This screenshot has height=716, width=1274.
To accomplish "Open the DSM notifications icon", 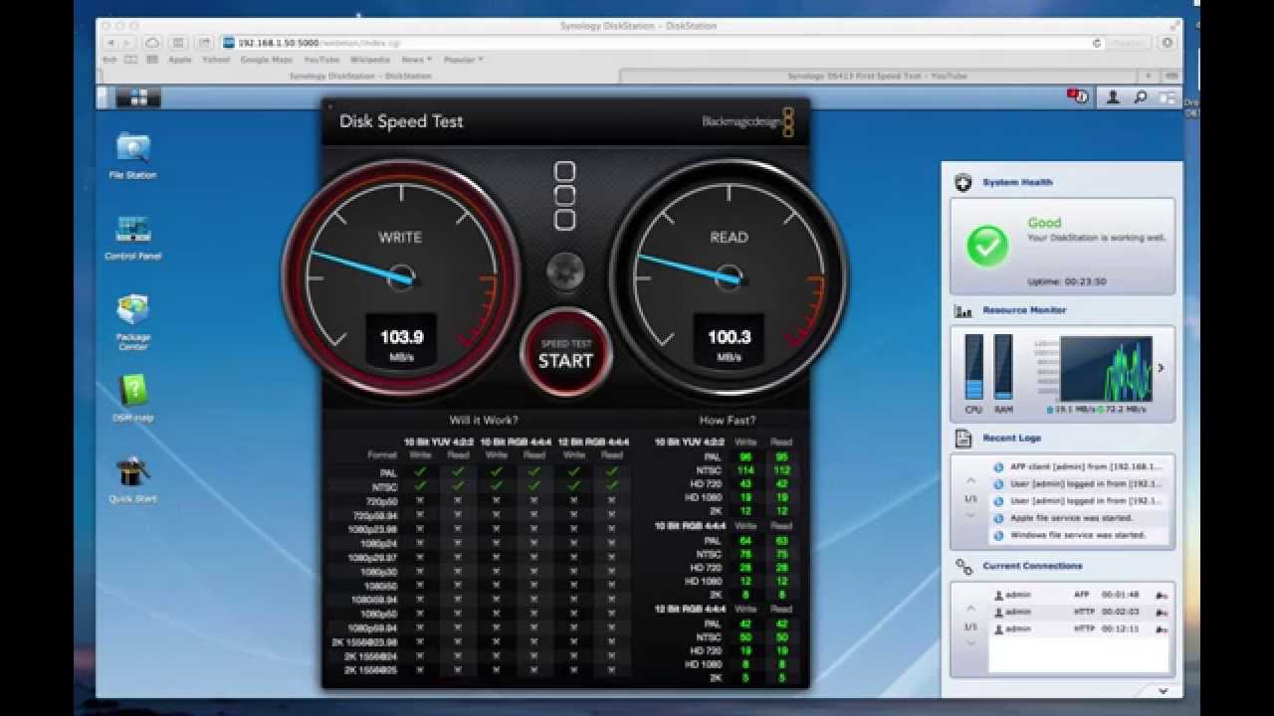I will coord(1077,96).
